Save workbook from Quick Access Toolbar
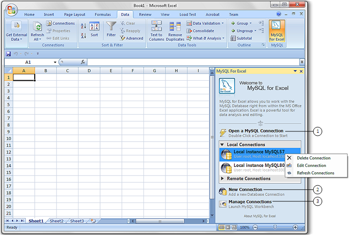This screenshot has height=235, width=349. 8,54
